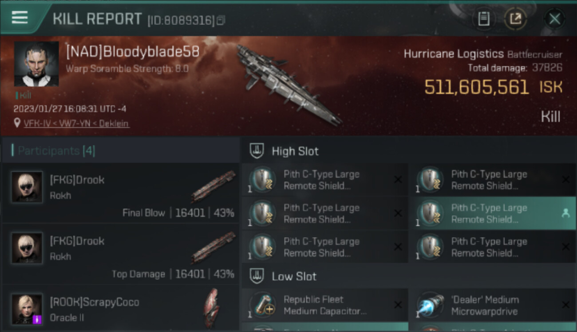Open ScrapyCoco Oracle II participant entry
The image size is (577, 332).
click(120, 308)
